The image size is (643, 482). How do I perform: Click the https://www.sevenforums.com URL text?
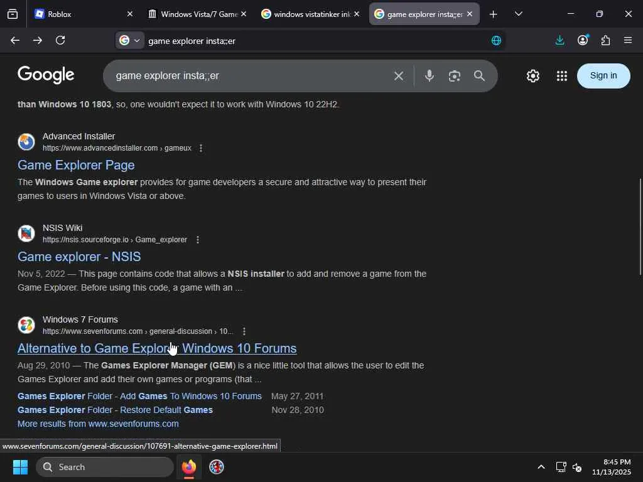[93, 331]
